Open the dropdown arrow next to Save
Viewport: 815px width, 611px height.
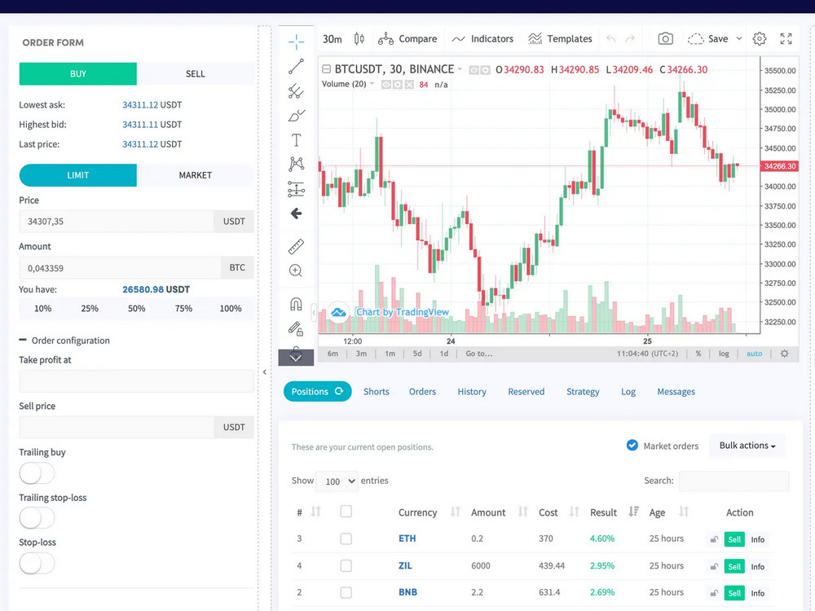coord(738,39)
